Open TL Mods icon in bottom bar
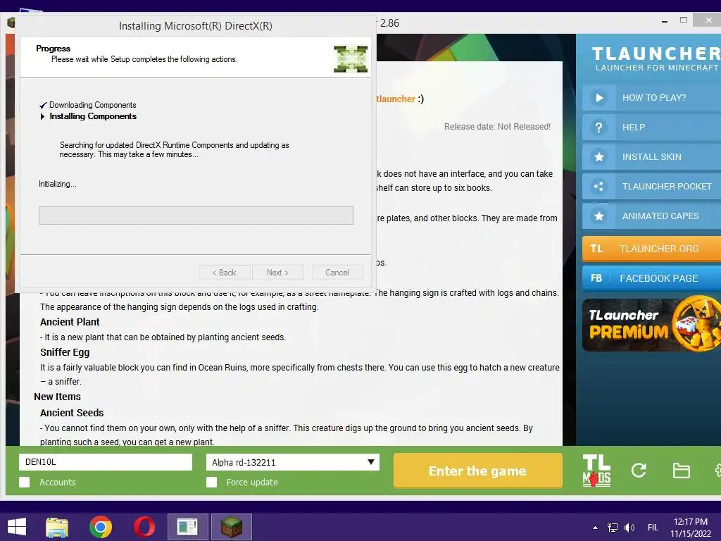Screen dimensions: 721x541 coord(596,471)
